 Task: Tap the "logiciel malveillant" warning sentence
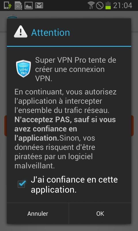tap(55, 152)
